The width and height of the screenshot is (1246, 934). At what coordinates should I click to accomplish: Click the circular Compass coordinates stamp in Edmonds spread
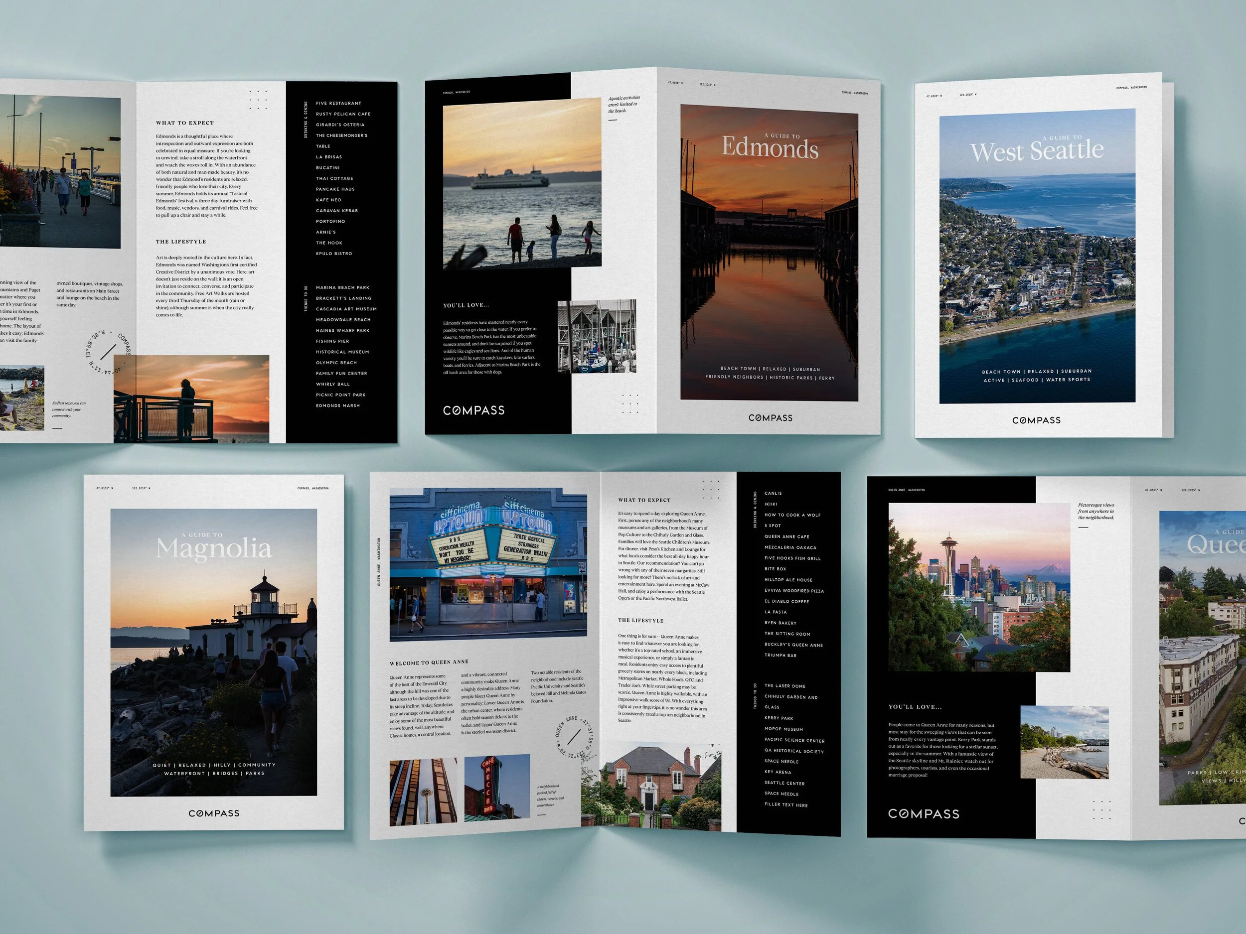click(108, 352)
